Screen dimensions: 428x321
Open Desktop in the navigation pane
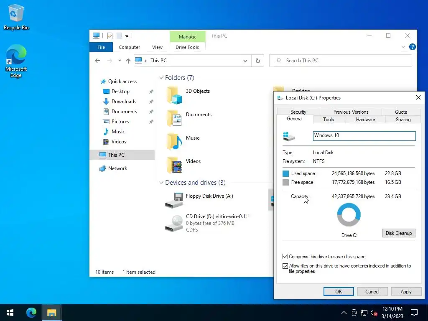tap(120, 92)
